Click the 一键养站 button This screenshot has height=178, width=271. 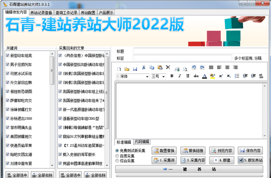(189, 169)
